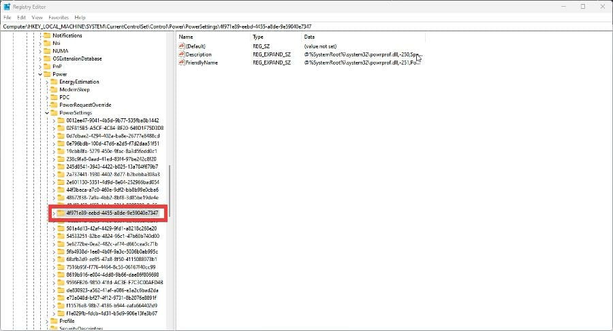Collapse the PowerSettings key chevron

pos(47,113)
